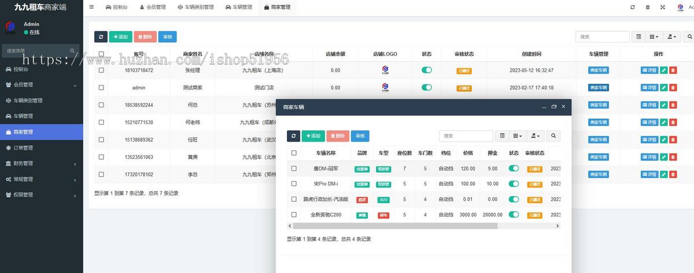Focus the 搜索 field above merchant table
The width and height of the screenshot is (694, 273).
click(603, 36)
